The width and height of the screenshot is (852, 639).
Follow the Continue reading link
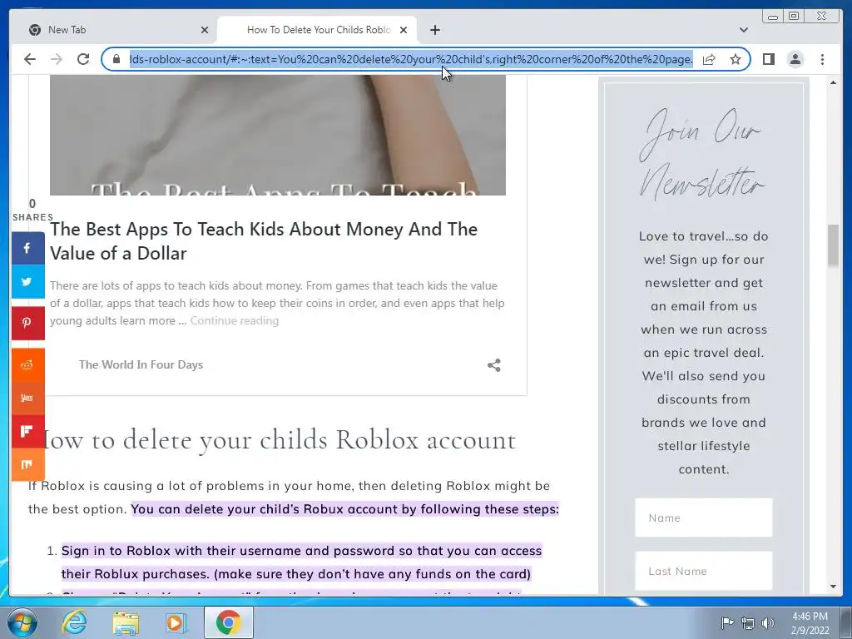click(234, 320)
